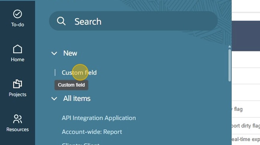Viewport: 260px width, 145px height.
Task: Click the magnifying glass search icon
Action: [61, 21]
